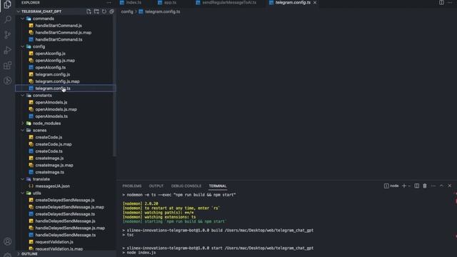The image size is (457, 257).
Task: Open the new terminal launch profile dropdown
Action: [409, 186]
